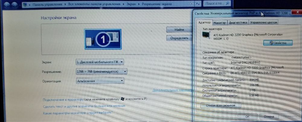Open the Дополнительные параметры link

172,90
